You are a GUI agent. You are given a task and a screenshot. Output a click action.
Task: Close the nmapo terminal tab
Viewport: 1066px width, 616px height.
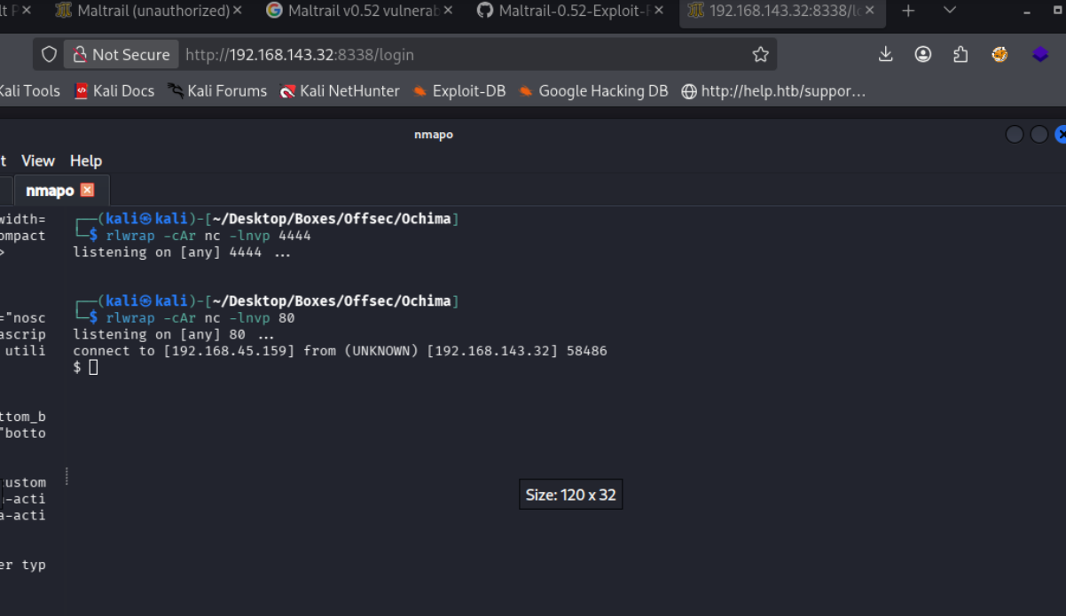[87, 190]
